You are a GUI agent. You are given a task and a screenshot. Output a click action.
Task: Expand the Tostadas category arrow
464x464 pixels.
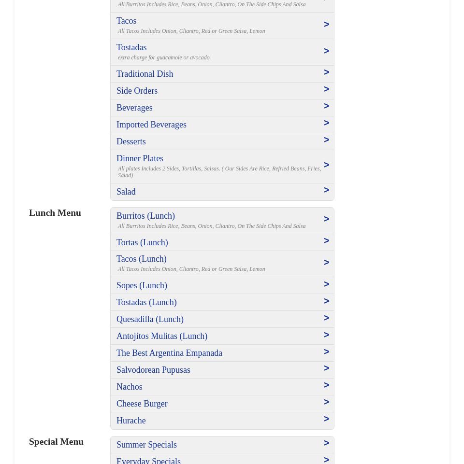point(326,51)
